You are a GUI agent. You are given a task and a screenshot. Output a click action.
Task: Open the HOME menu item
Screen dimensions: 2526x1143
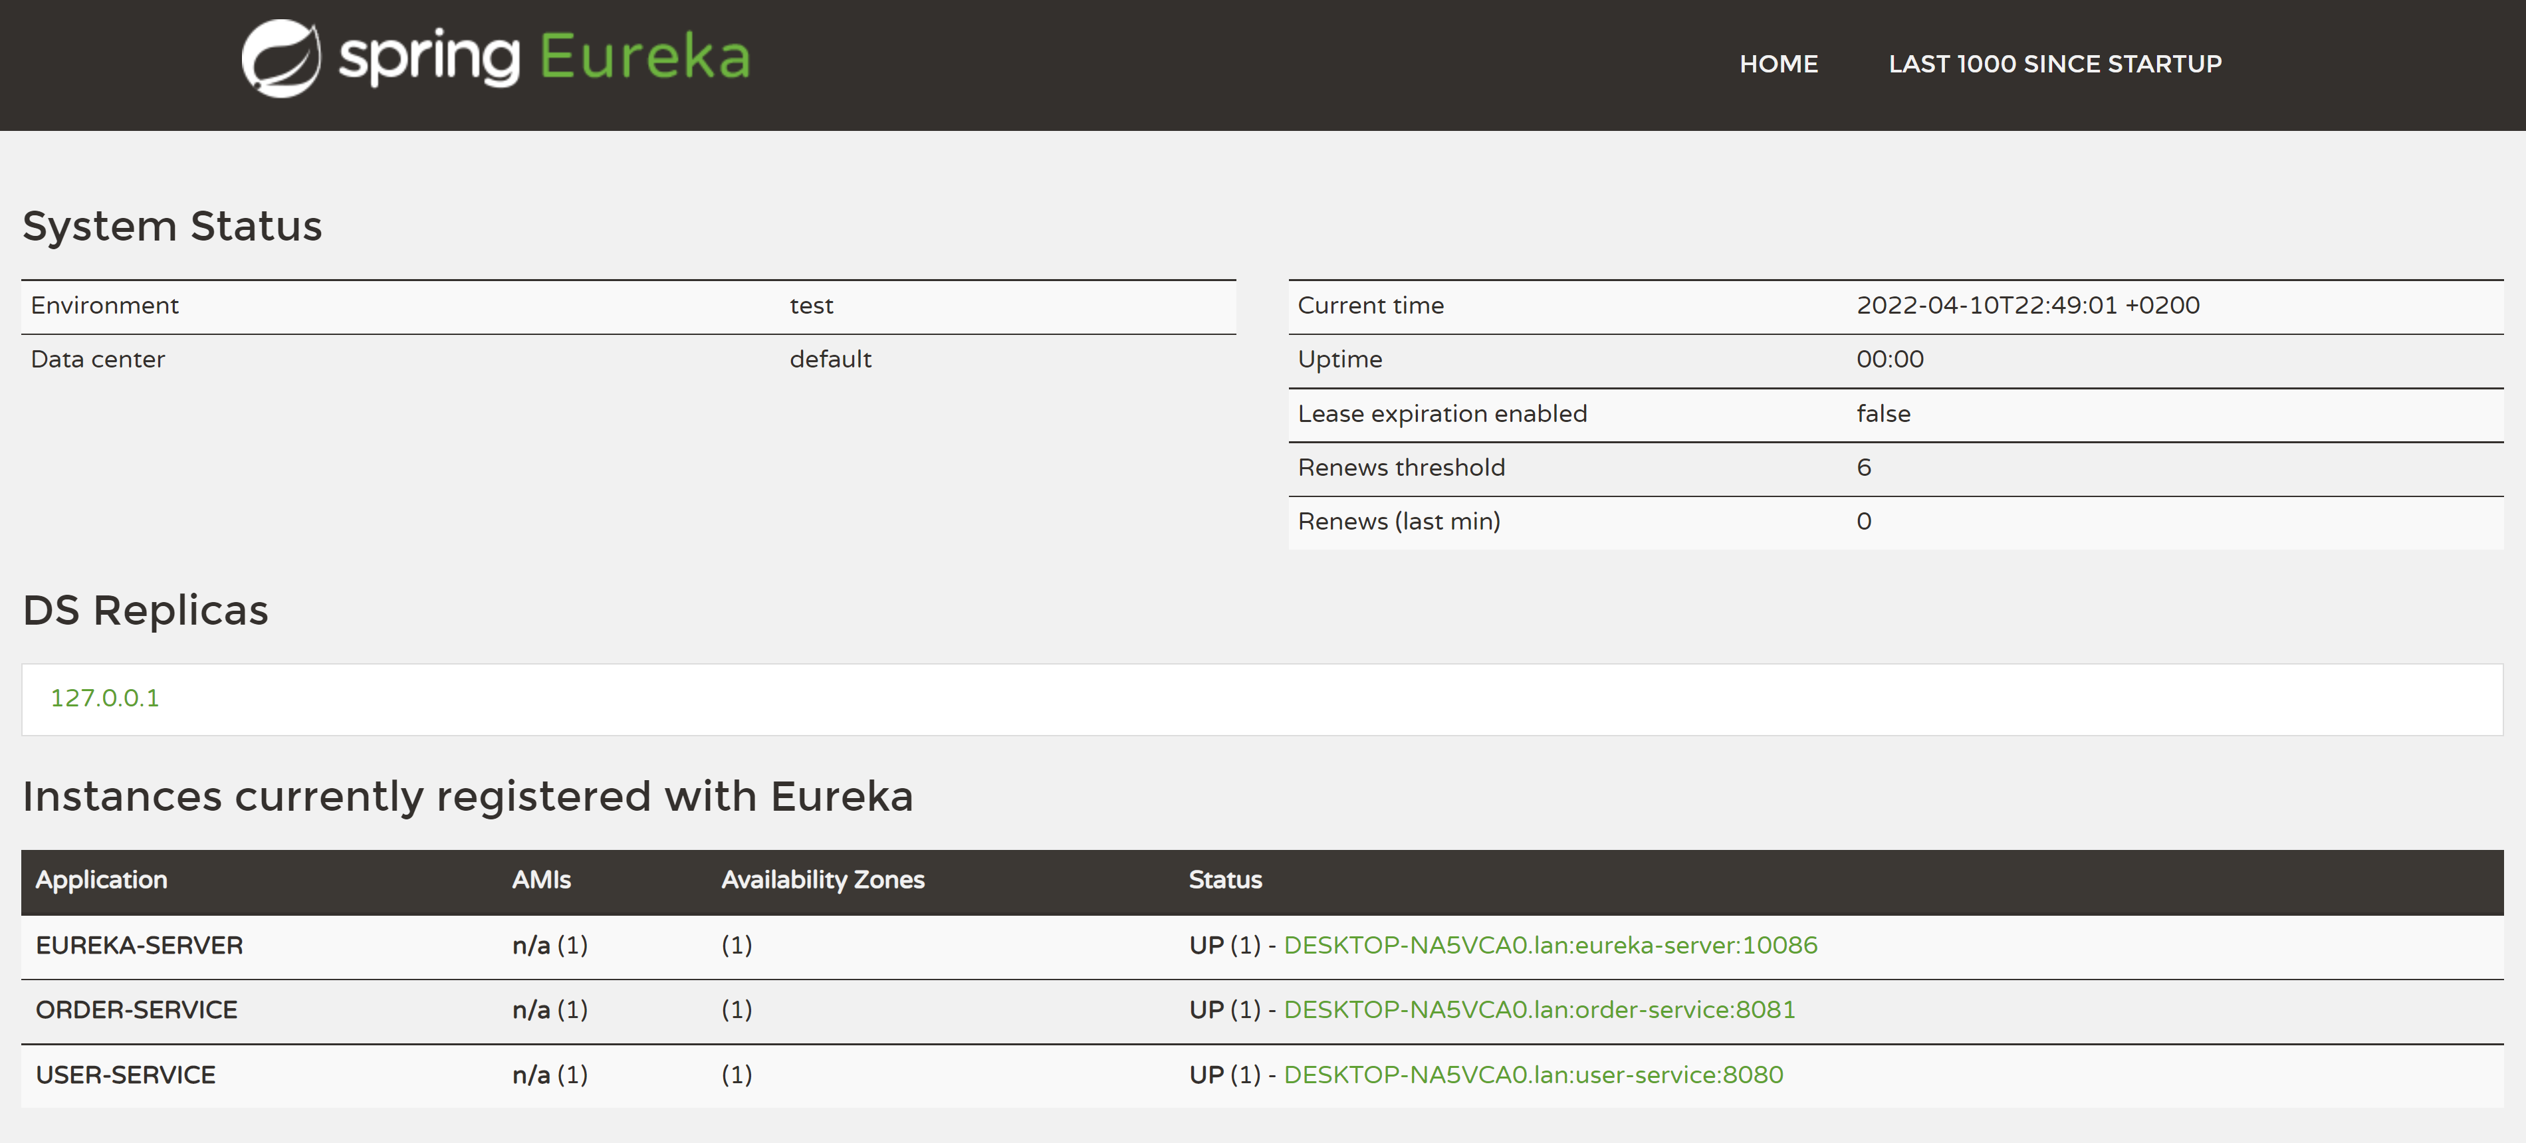tap(1778, 64)
